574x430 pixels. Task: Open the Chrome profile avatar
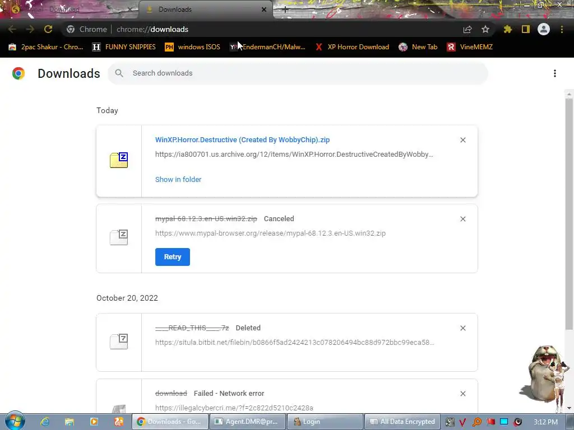click(544, 29)
